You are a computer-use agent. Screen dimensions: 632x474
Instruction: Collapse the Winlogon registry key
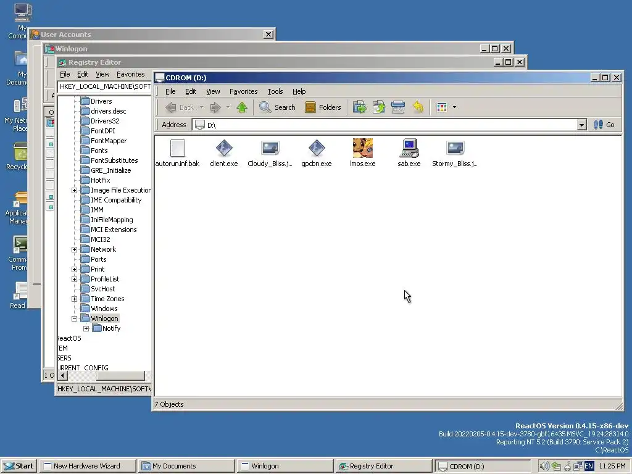[x=75, y=318]
